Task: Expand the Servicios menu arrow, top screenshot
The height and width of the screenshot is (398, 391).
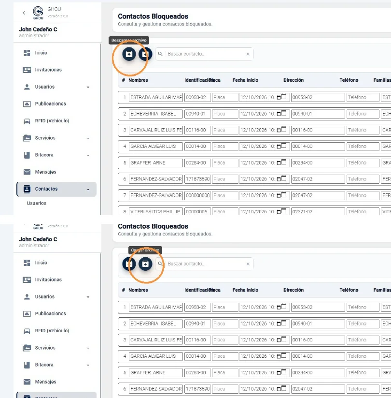Action: coord(88,138)
